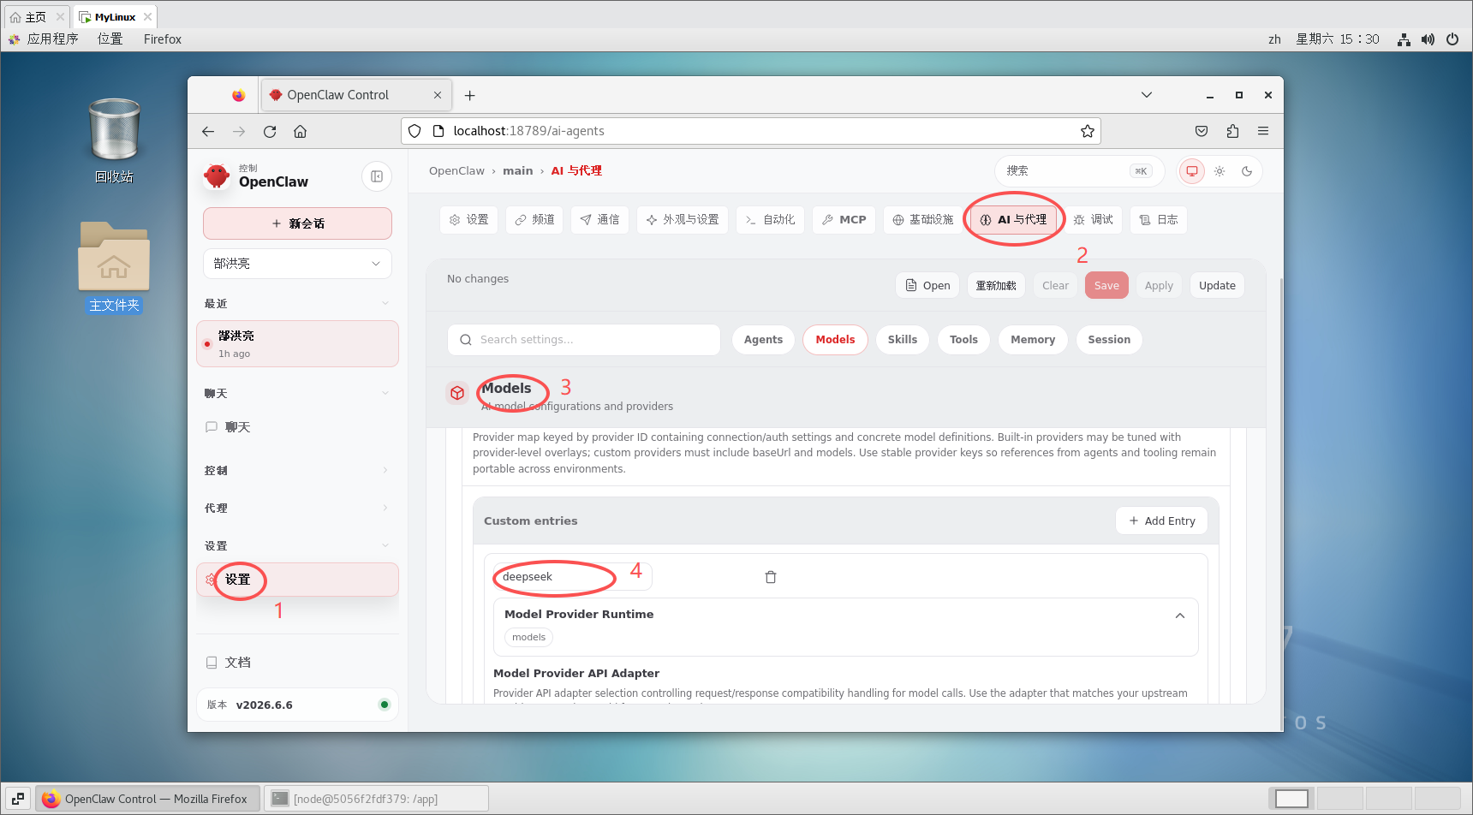Select the 设置 item in the sidebar
The height and width of the screenshot is (815, 1473).
coord(297,580)
